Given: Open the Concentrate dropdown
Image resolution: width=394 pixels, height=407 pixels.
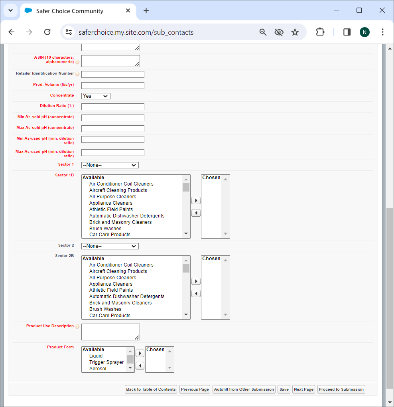Looking at the screenshot, I should (x=96, y=96).
